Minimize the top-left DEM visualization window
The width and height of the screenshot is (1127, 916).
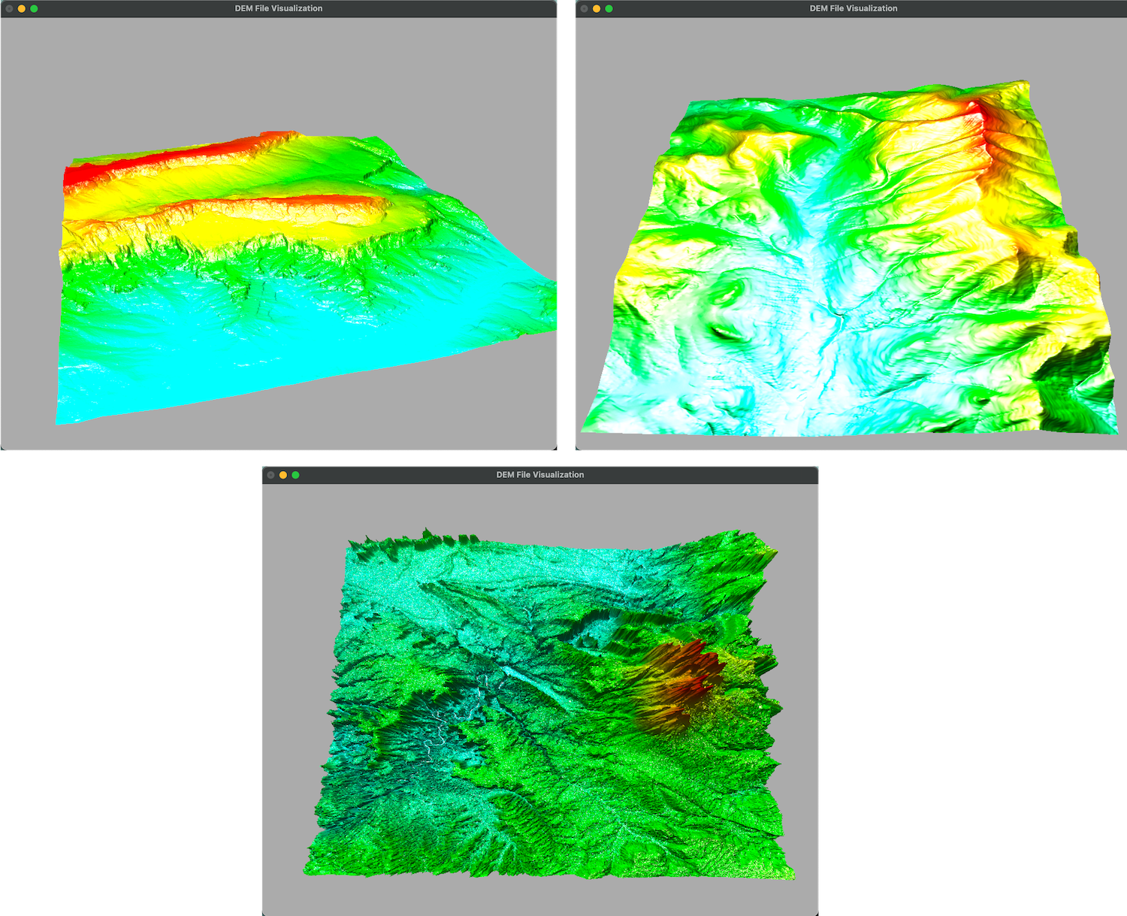(22, 8)
